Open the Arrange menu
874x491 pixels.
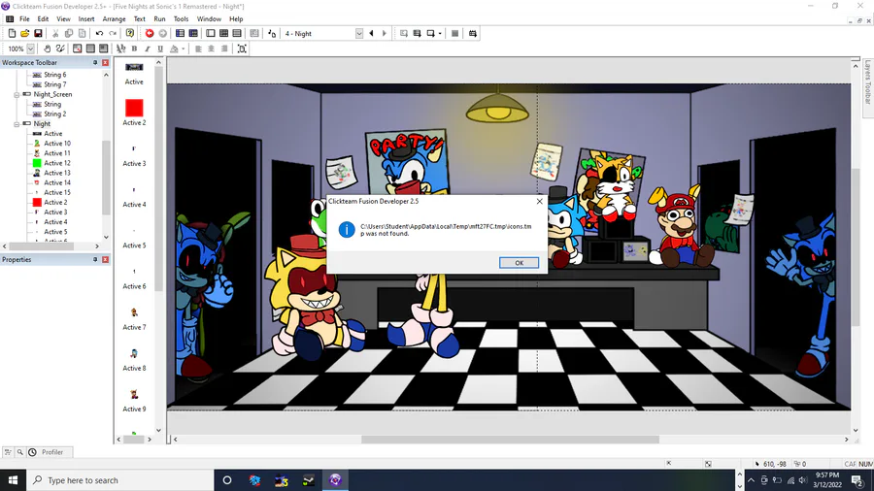coord(115,19)
